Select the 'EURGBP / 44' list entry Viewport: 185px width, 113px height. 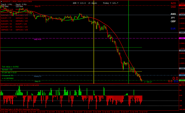coord(7,27)
